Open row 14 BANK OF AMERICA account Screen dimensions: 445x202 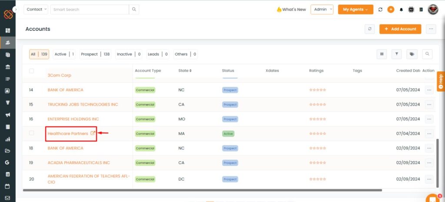click(x=66, y=90)
